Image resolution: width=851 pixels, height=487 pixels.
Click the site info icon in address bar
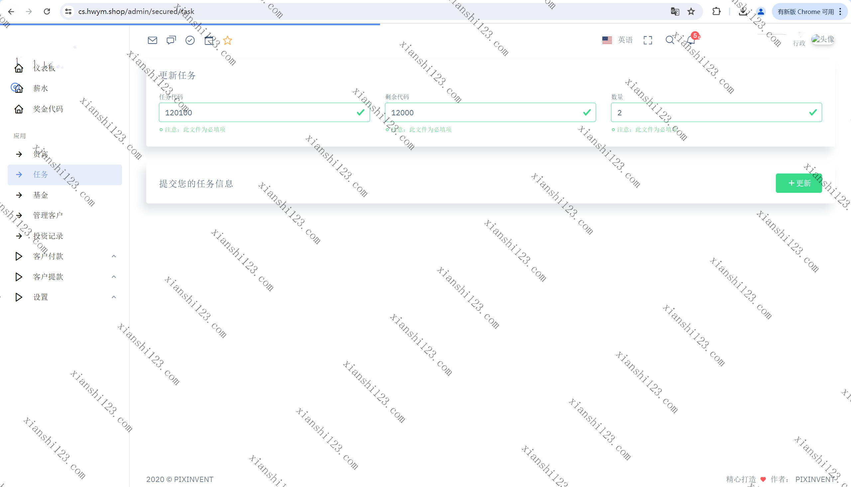68,12
